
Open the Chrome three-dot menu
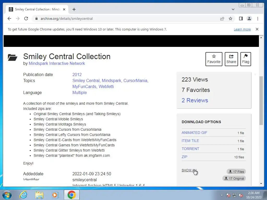click(258, 18)
